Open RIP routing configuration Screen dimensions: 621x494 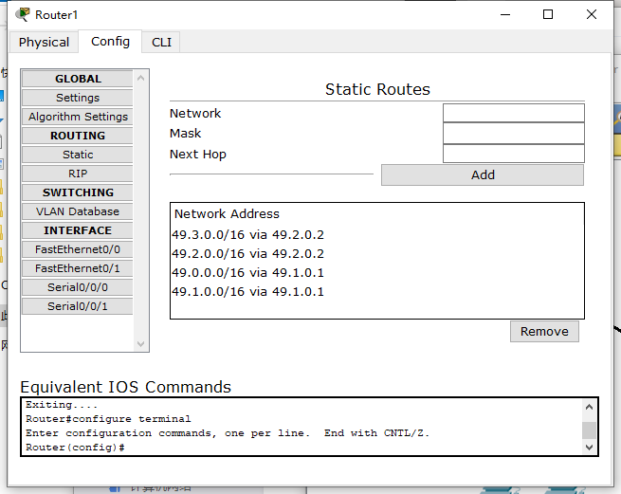[x=78, y=174]
